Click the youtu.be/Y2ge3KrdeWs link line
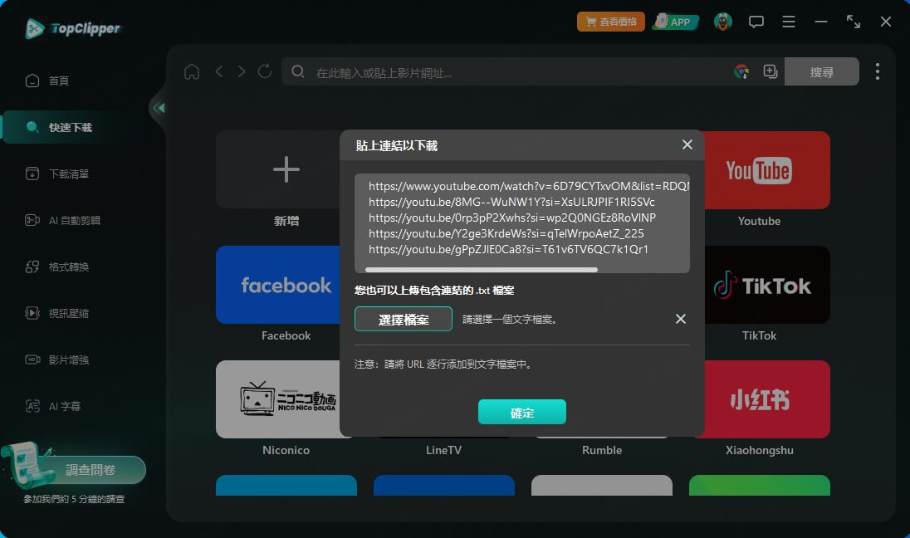910x538 pixels. (506, 233)
